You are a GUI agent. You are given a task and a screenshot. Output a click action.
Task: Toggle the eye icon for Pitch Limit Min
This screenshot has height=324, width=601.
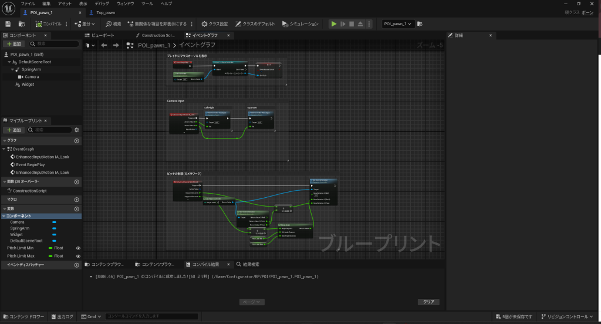[x=78, y=248]
